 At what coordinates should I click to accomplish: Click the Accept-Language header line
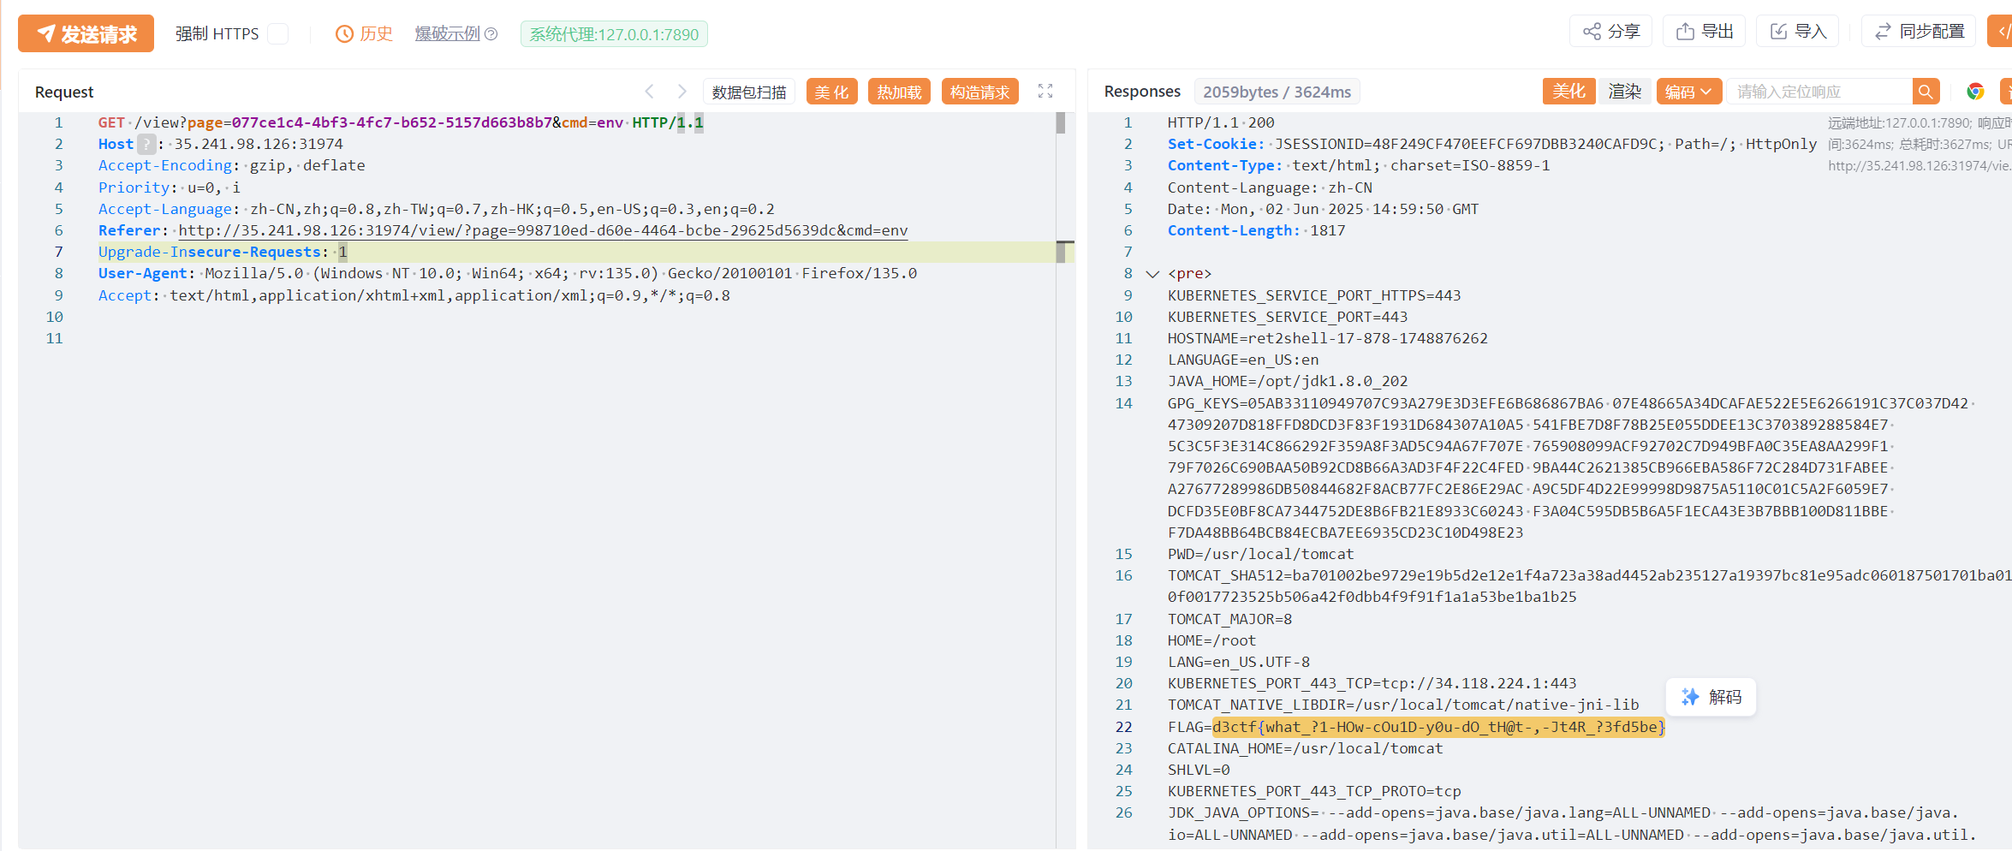pyautogui.click(x=437, y=209)
